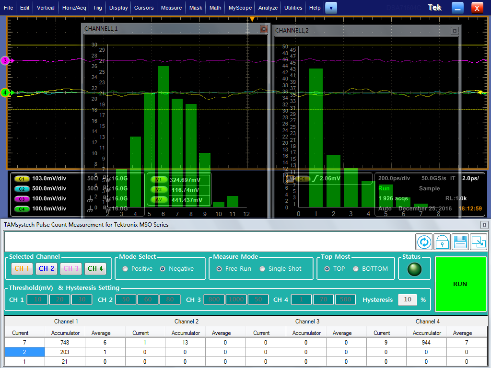
Task: Open the Cursors menu
Action: 144,8
